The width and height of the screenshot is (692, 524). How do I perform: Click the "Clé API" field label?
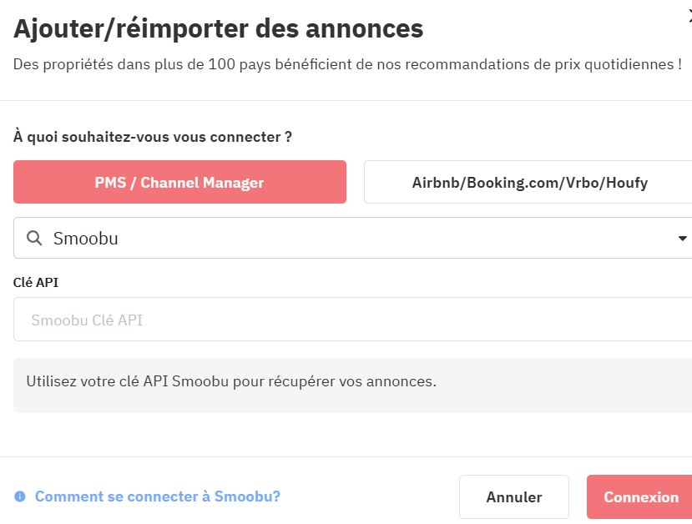click(35, 282)
